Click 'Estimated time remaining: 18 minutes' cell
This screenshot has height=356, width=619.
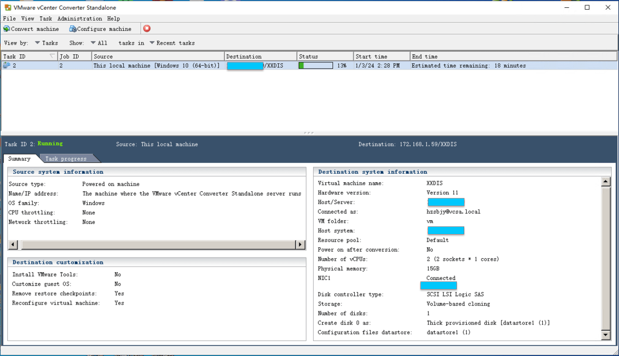point(468,65)
